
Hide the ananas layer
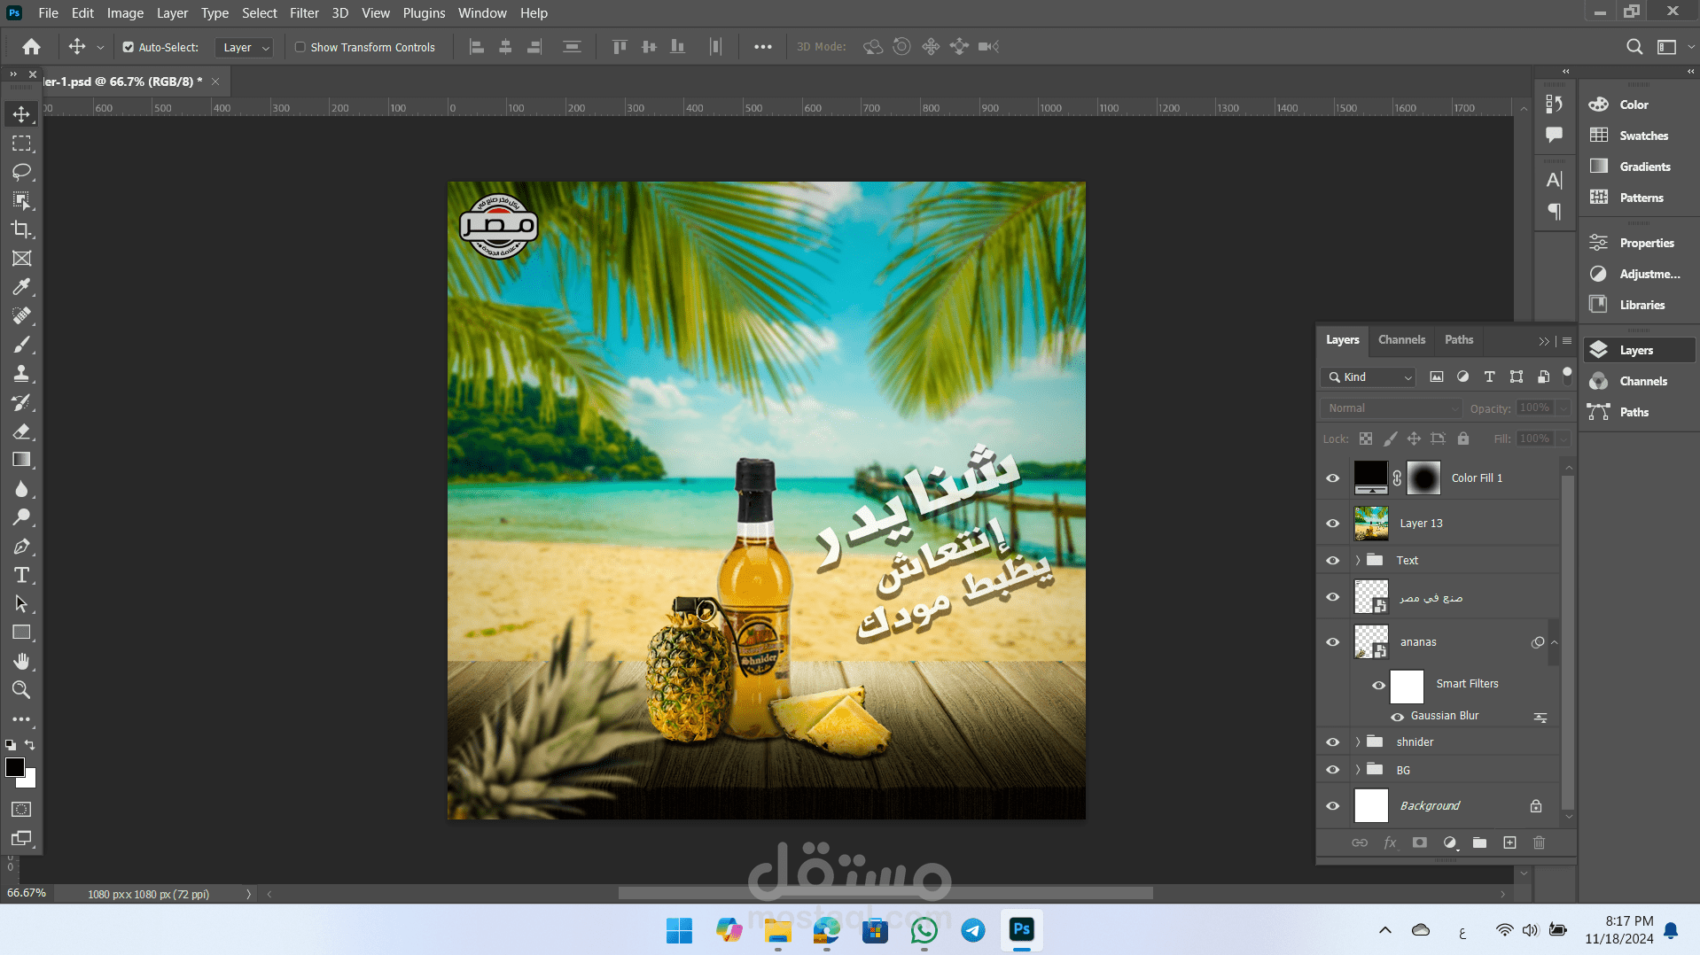click(x=1332, y=642)
